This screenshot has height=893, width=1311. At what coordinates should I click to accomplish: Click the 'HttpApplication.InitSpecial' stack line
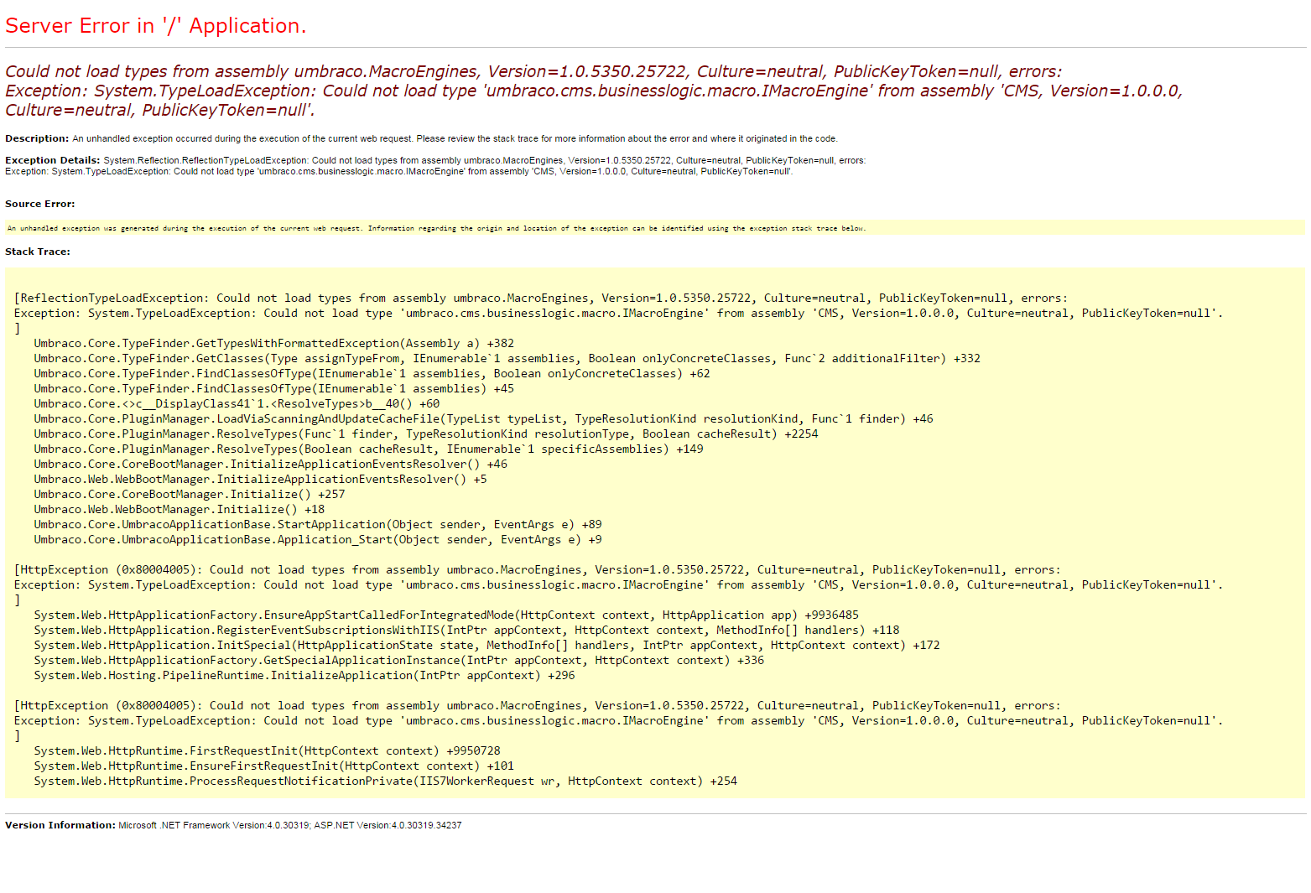coord(486,645)
